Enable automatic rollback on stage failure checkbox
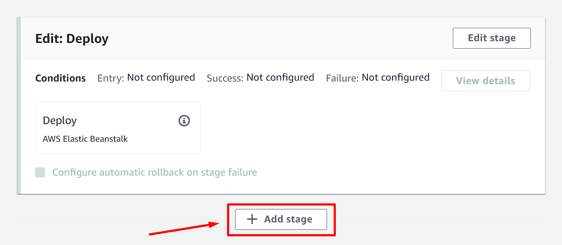562x245 pixels. coord(40,173)
